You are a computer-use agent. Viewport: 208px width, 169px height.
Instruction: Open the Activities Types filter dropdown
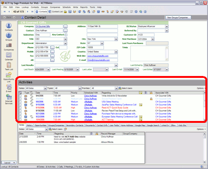[80, 88]
